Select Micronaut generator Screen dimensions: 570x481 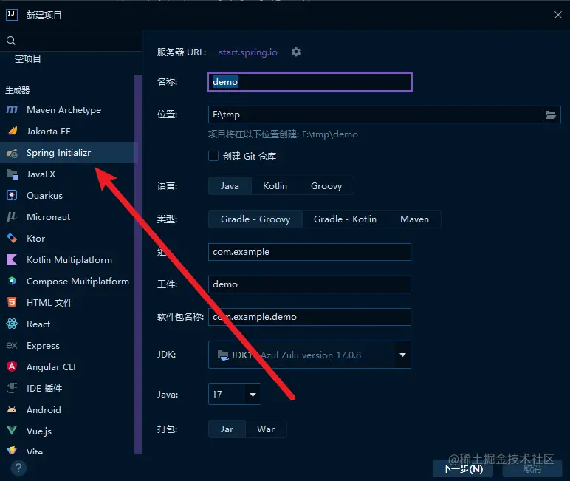[69, 216]
